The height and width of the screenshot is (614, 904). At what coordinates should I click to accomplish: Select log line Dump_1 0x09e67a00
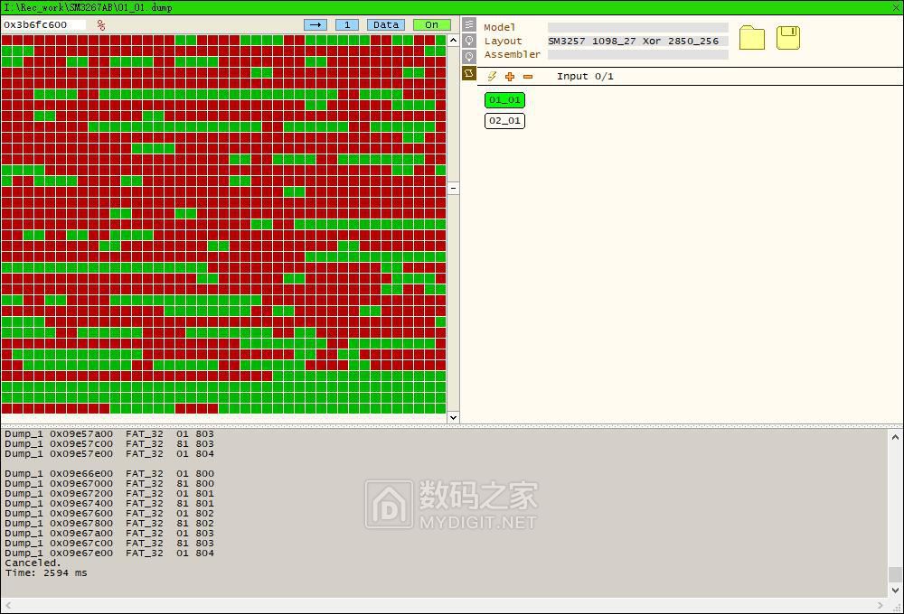[x=109, y=533]
